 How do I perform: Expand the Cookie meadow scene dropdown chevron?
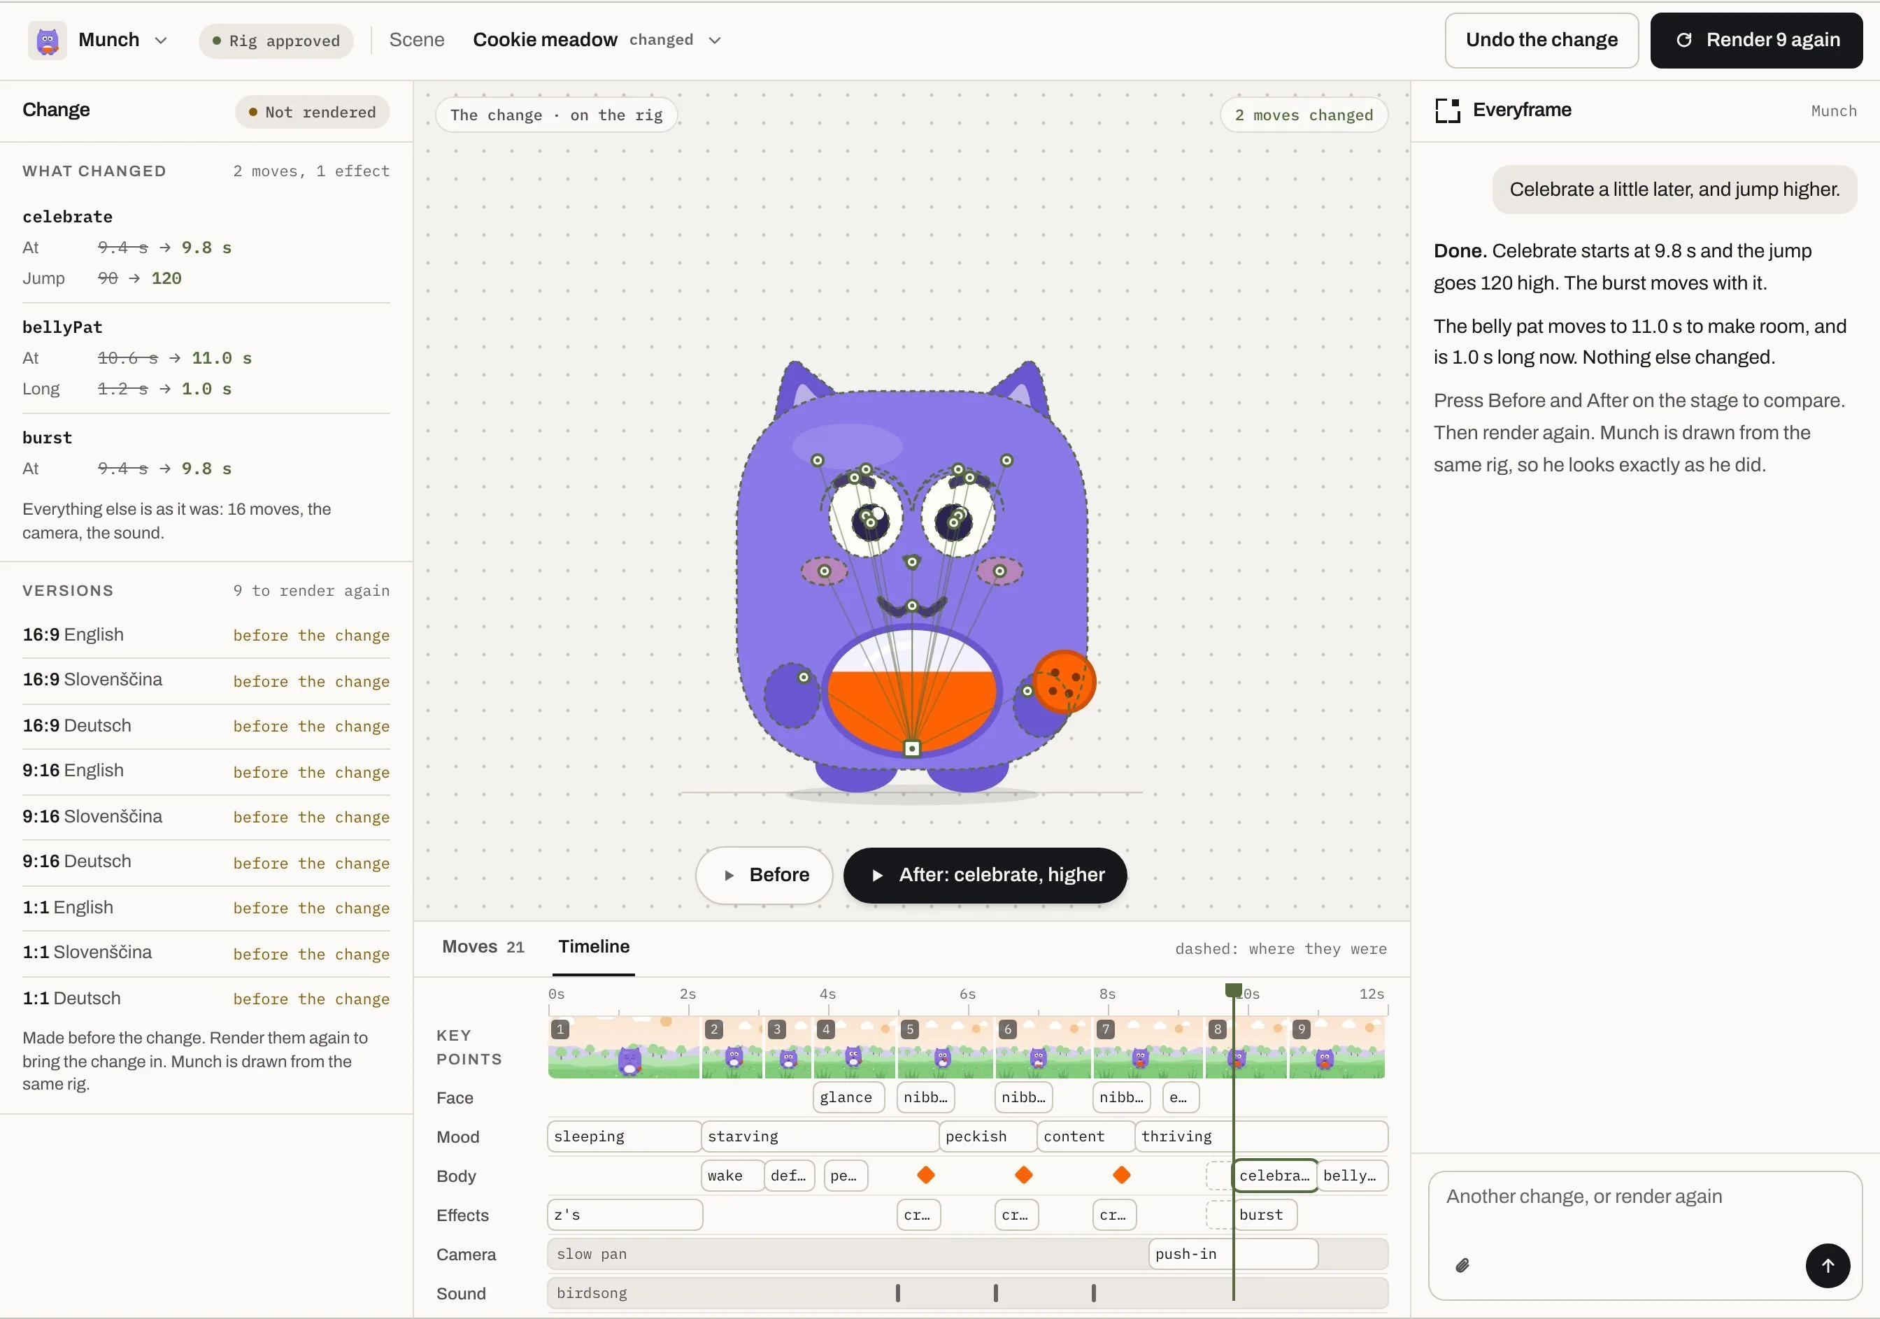pyautogui.click(x=715, y=40)
